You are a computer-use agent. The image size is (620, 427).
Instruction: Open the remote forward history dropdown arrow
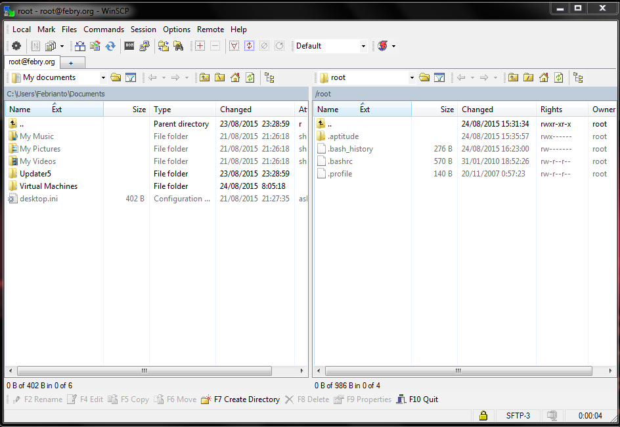[495, 78]
